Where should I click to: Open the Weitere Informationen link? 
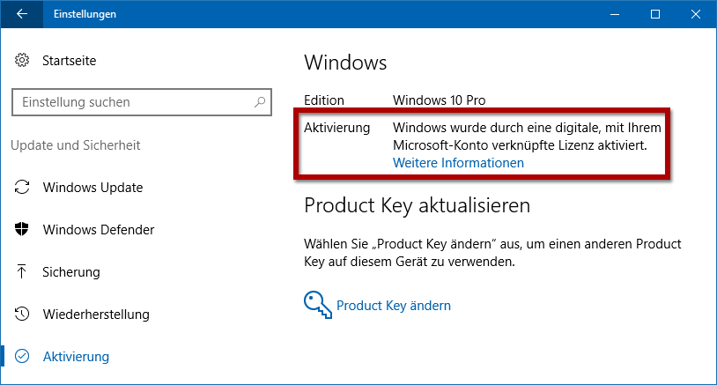click(x=458, y=163)
